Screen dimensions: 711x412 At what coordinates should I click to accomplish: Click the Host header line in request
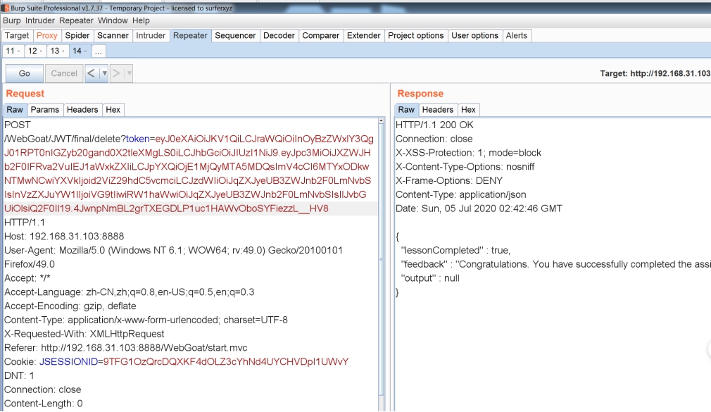coord(64,237)
